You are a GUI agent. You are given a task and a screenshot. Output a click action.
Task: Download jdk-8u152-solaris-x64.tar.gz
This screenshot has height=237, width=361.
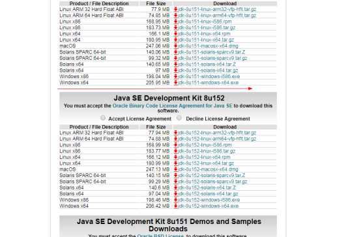pyautogui.click(x=208, y=194)
